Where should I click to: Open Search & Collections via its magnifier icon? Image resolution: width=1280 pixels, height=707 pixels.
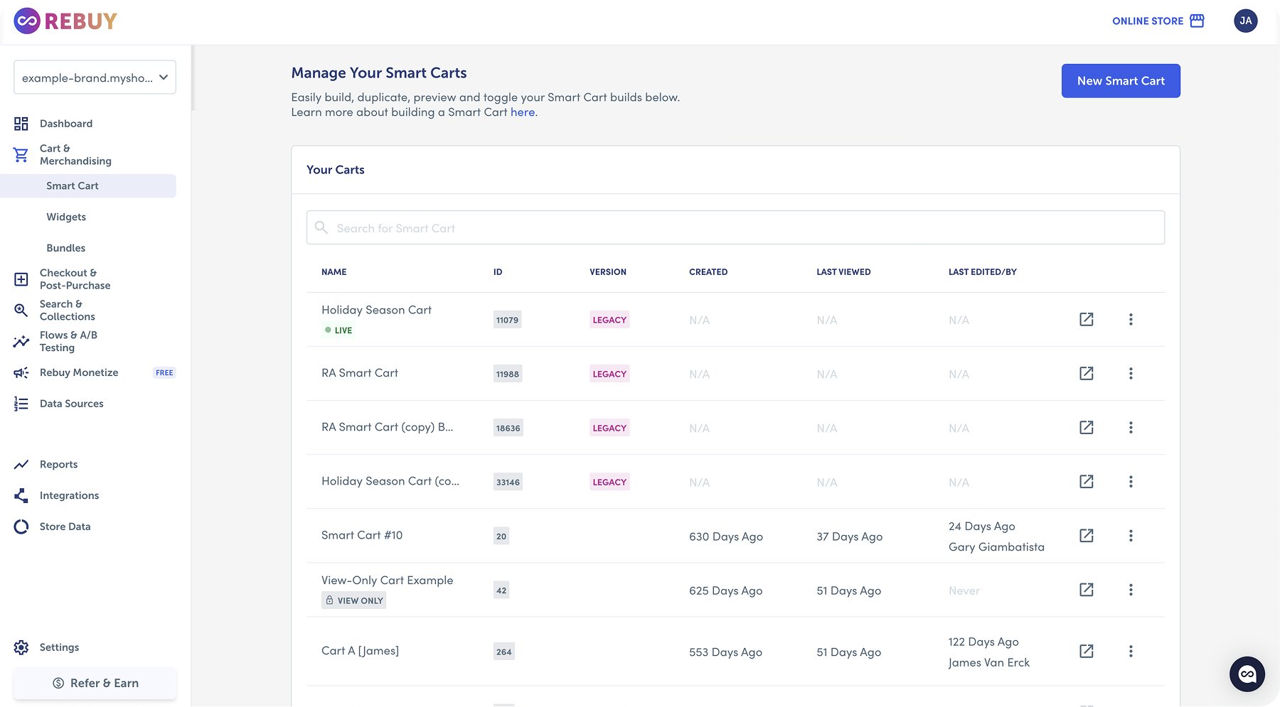(x=21, y=310)
